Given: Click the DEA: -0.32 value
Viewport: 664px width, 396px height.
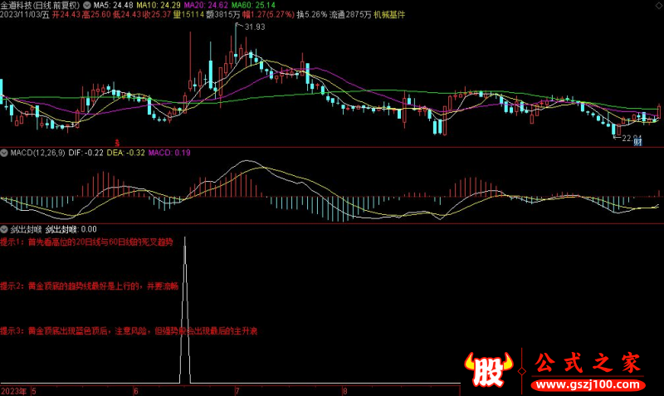Looking at the screenshot, I should tap(126, 153).
